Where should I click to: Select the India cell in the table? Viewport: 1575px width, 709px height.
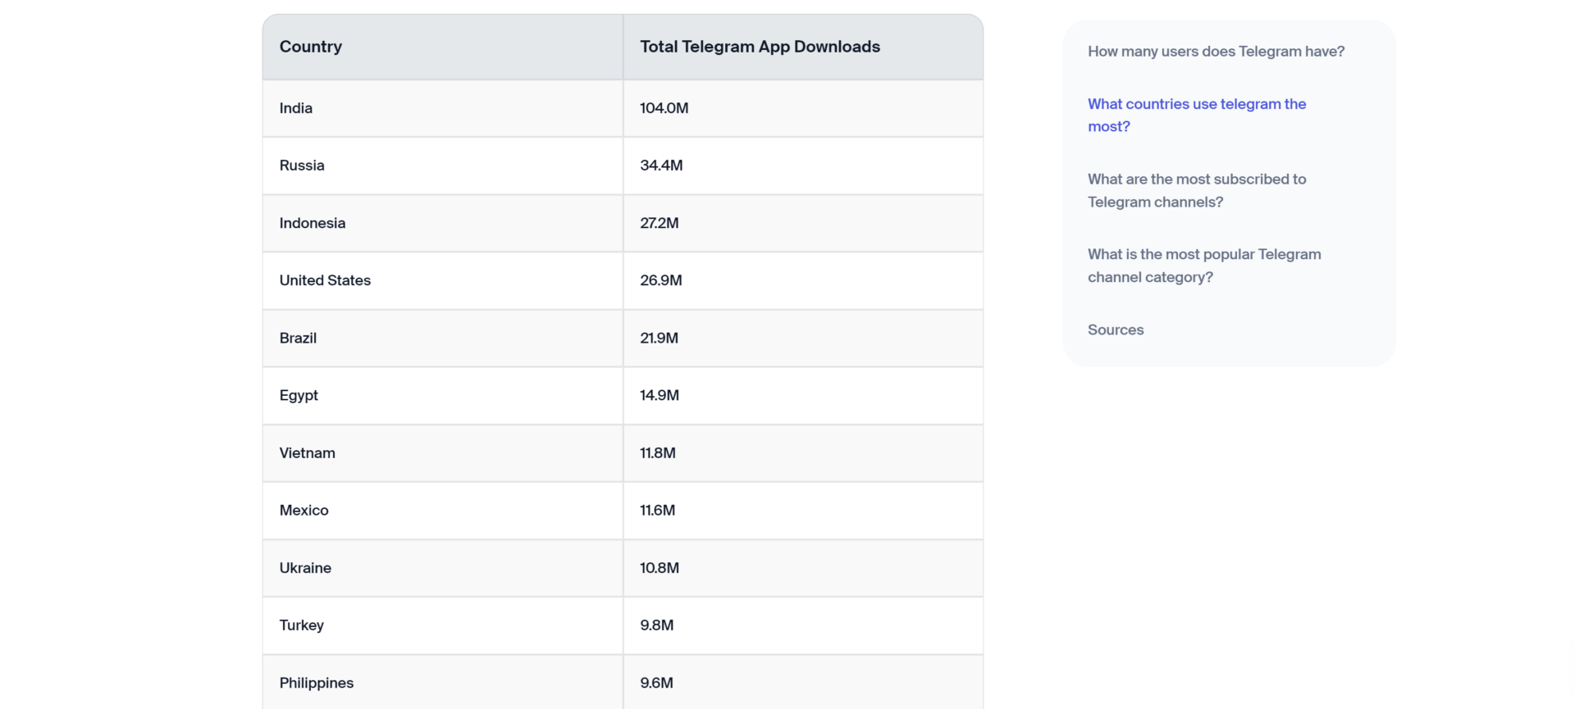(x=296, y=108)
